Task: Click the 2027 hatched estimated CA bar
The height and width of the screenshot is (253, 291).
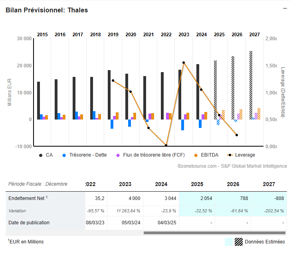Action: click(251, 85)
